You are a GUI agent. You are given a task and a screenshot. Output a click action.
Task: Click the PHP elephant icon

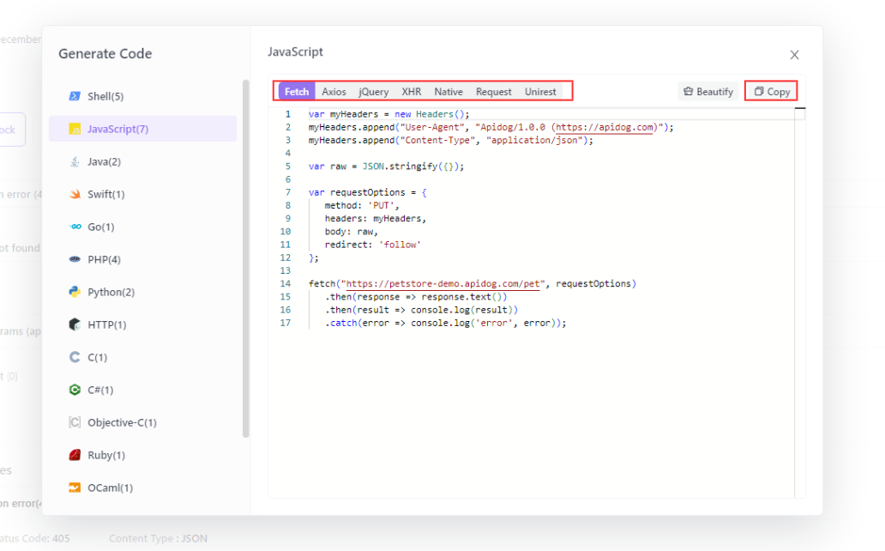(x=75, y=259)
